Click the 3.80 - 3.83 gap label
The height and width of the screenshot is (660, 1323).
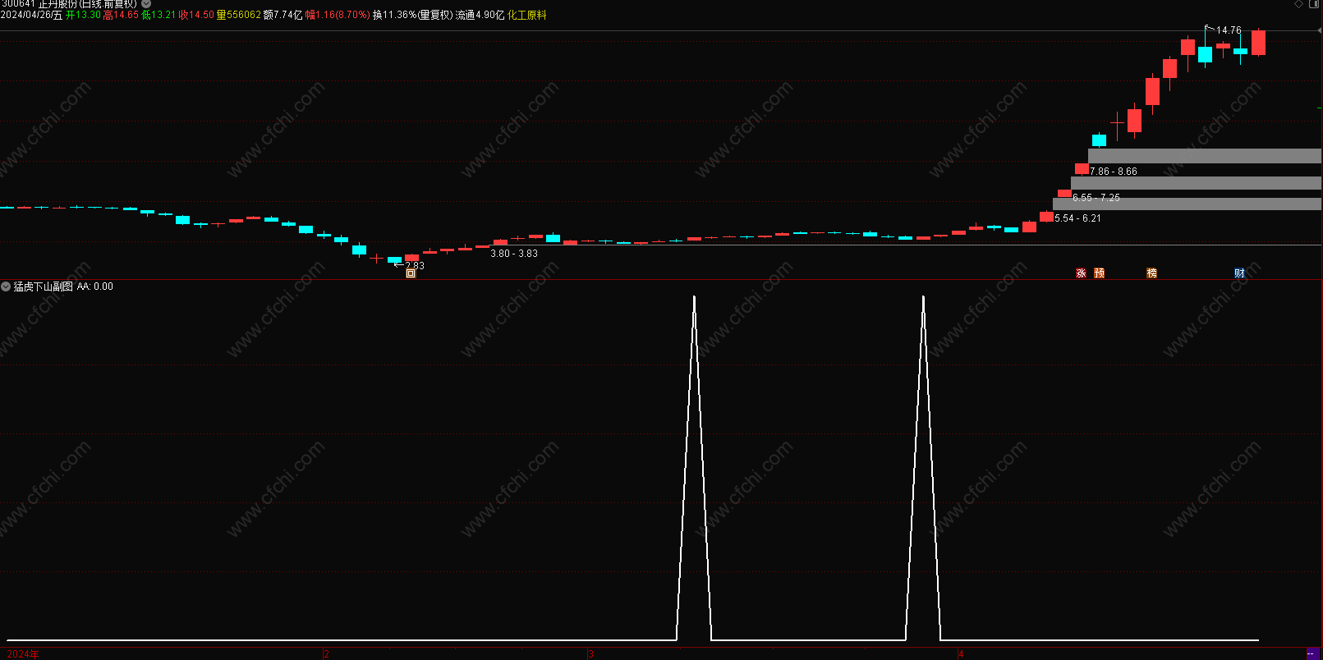click(514, 254)
